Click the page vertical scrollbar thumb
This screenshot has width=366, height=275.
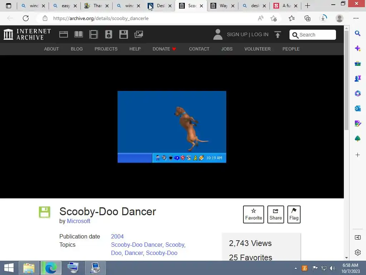[x=347, y=81]
